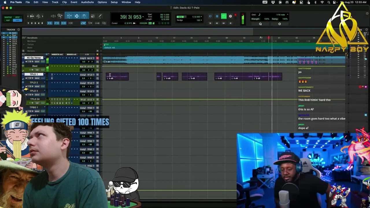The height and width of the screenshot is (208, 370).
Task: Mute the TPLD 2 track
Action: click(32, 86)
